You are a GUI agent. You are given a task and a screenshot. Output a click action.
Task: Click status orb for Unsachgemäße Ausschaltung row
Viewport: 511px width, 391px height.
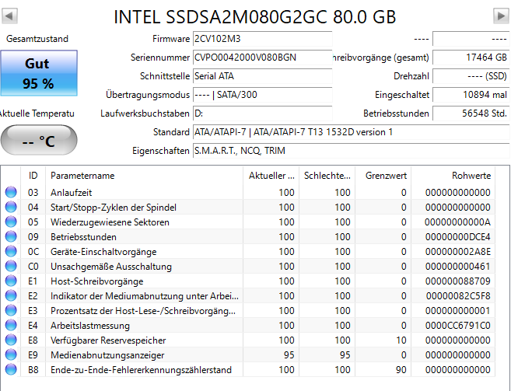[x=11, y=266]
